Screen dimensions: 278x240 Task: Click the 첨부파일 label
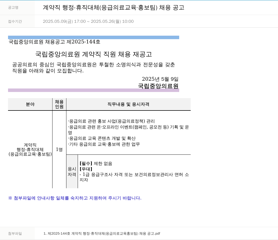point(15,234)
